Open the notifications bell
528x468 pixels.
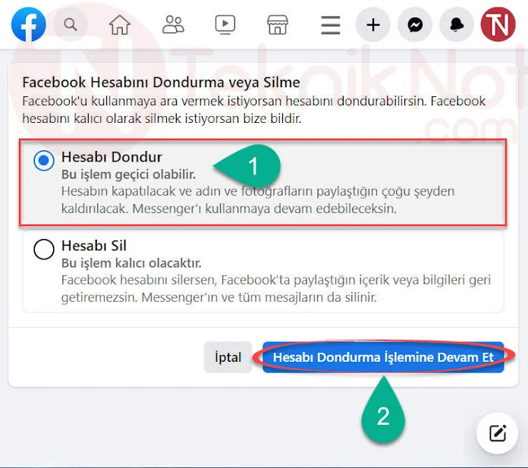tap(457, 24)
